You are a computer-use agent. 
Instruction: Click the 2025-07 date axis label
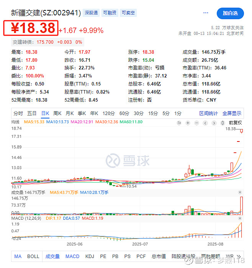140,244
